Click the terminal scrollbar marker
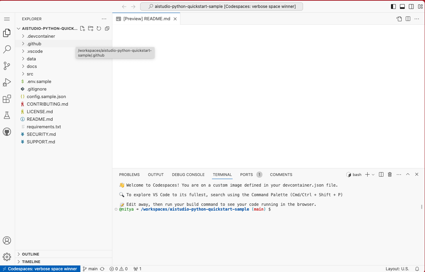425x272 pixels. coord(422,207)
